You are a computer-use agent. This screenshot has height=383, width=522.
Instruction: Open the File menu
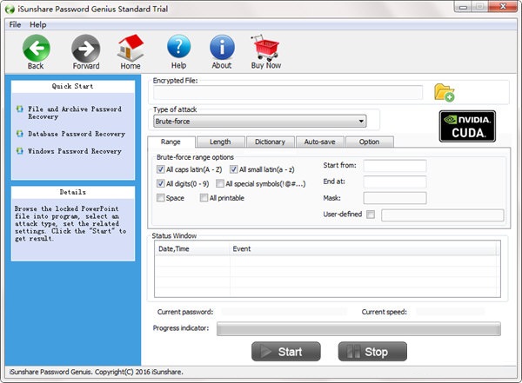[x=15, y=24]
